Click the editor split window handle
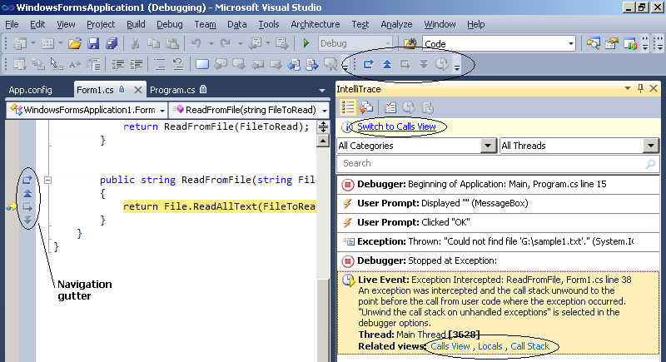 [323, 126]
